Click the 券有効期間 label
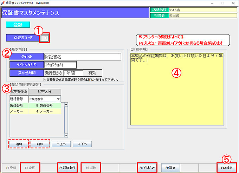 [27, 73]
